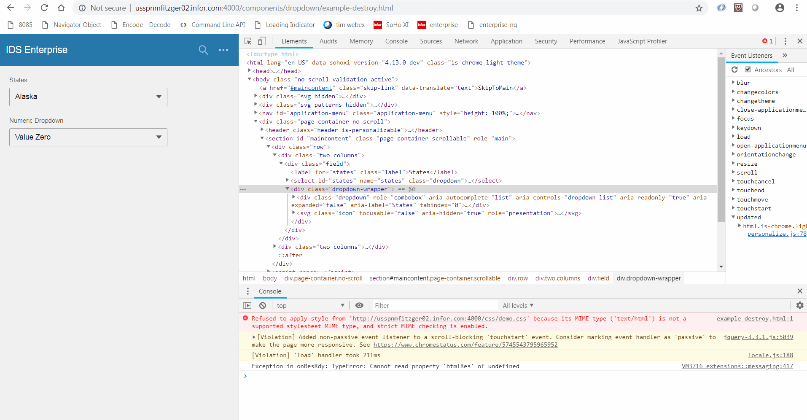This screenshot has height=420, width=807.
Task: Toggle the device toolbar
Action: click(262, 41)
